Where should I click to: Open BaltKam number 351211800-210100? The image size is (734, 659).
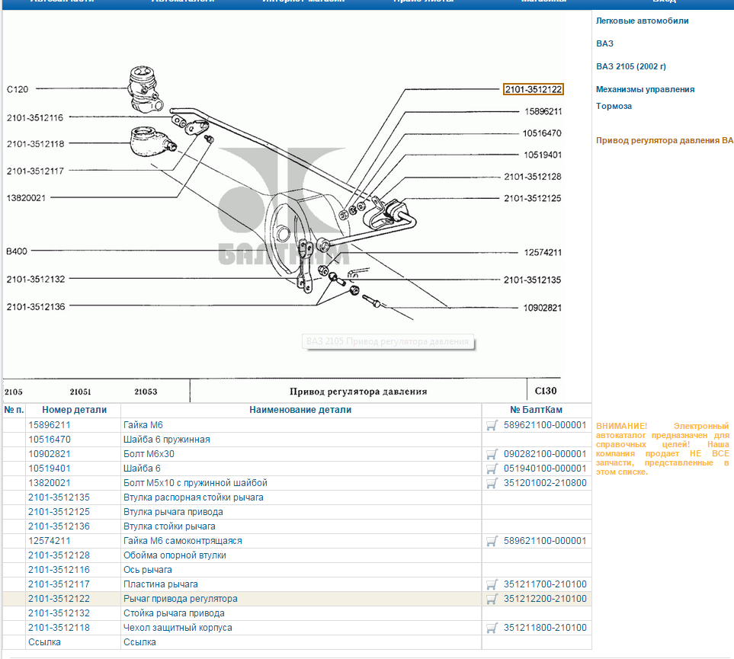click(x=545, y=628)
